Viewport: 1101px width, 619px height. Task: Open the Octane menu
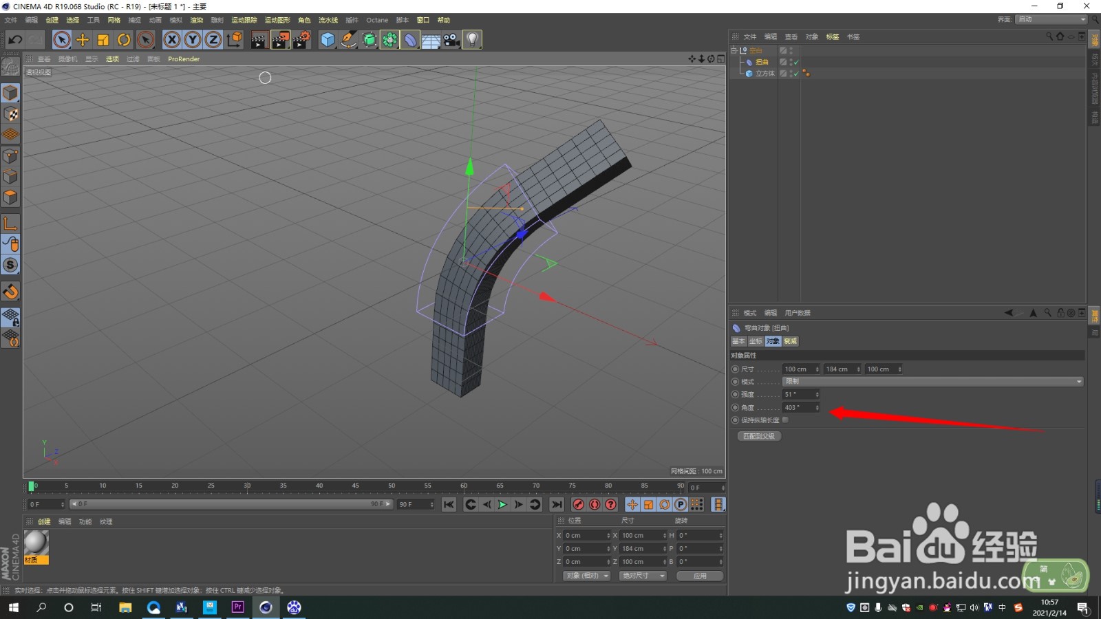click(x=377, y=20)
